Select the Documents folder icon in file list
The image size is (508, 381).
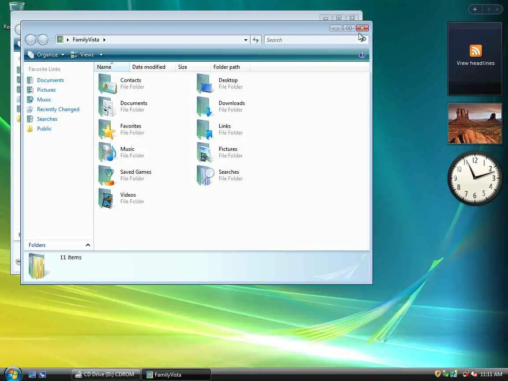107,107
